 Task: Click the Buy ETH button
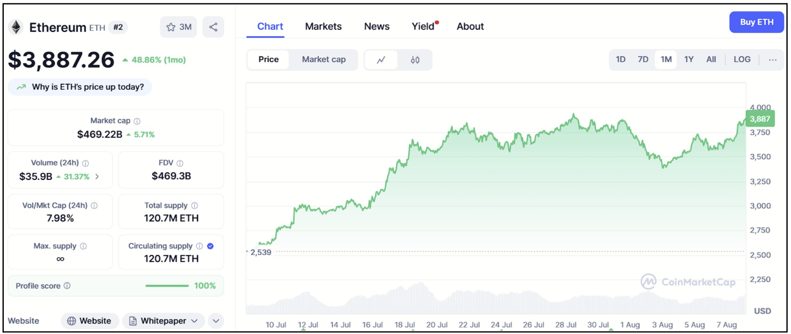pos(756,22)
